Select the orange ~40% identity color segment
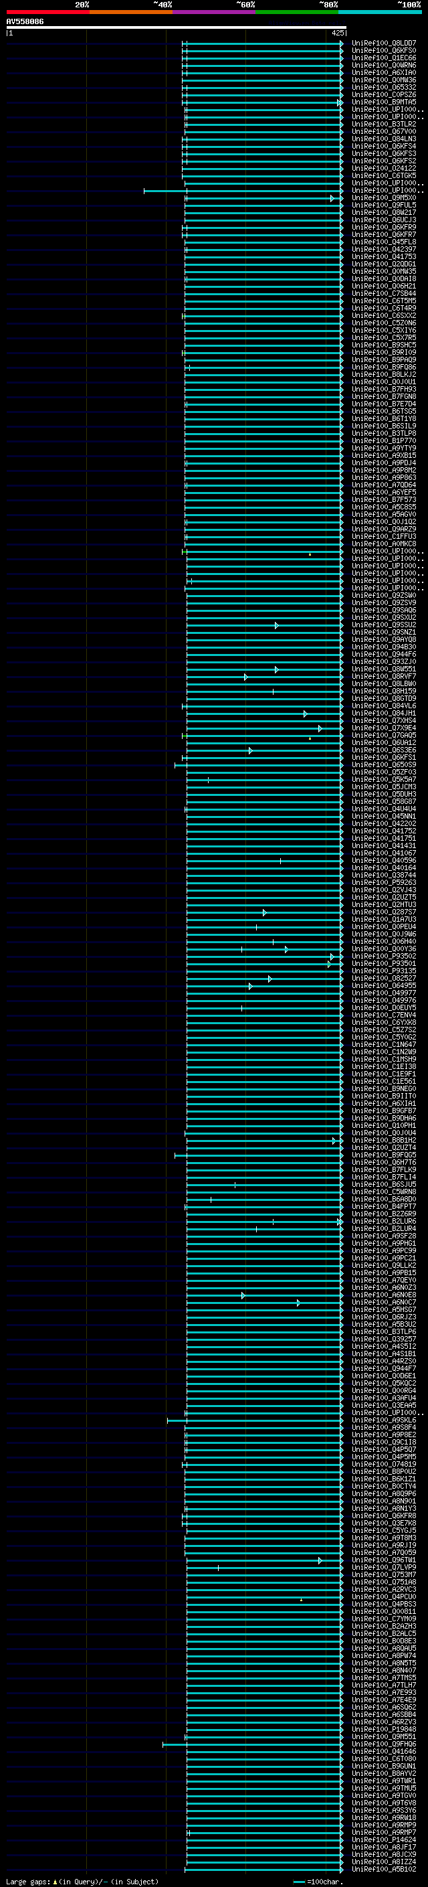Screen dimensions: 428x1887 pos(131,12)
